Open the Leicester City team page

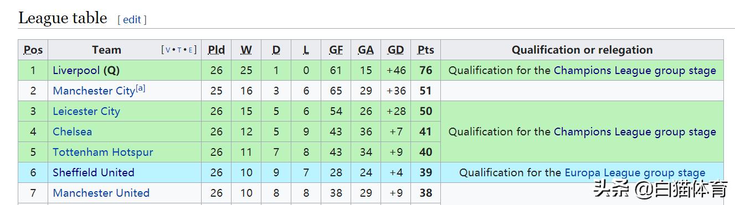pos(86,111)
